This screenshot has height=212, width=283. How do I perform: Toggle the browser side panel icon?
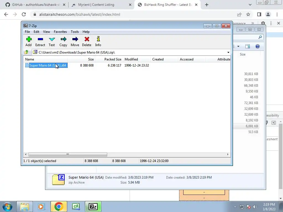[259, 14]
